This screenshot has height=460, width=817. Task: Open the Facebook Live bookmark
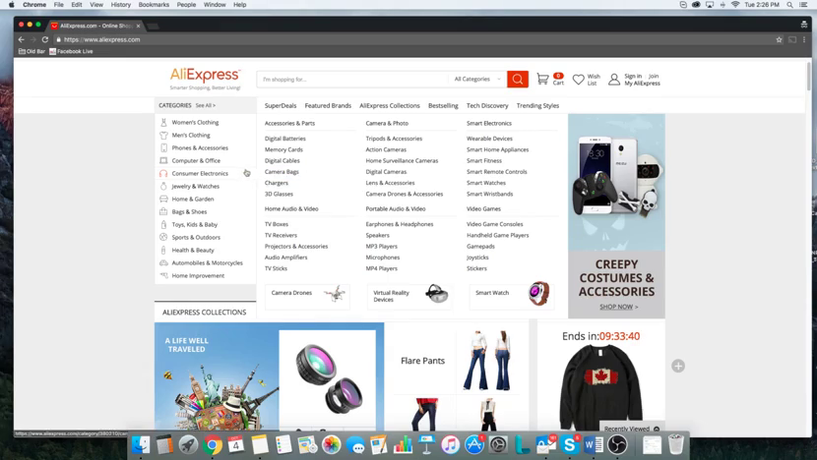tap(71, 51)
